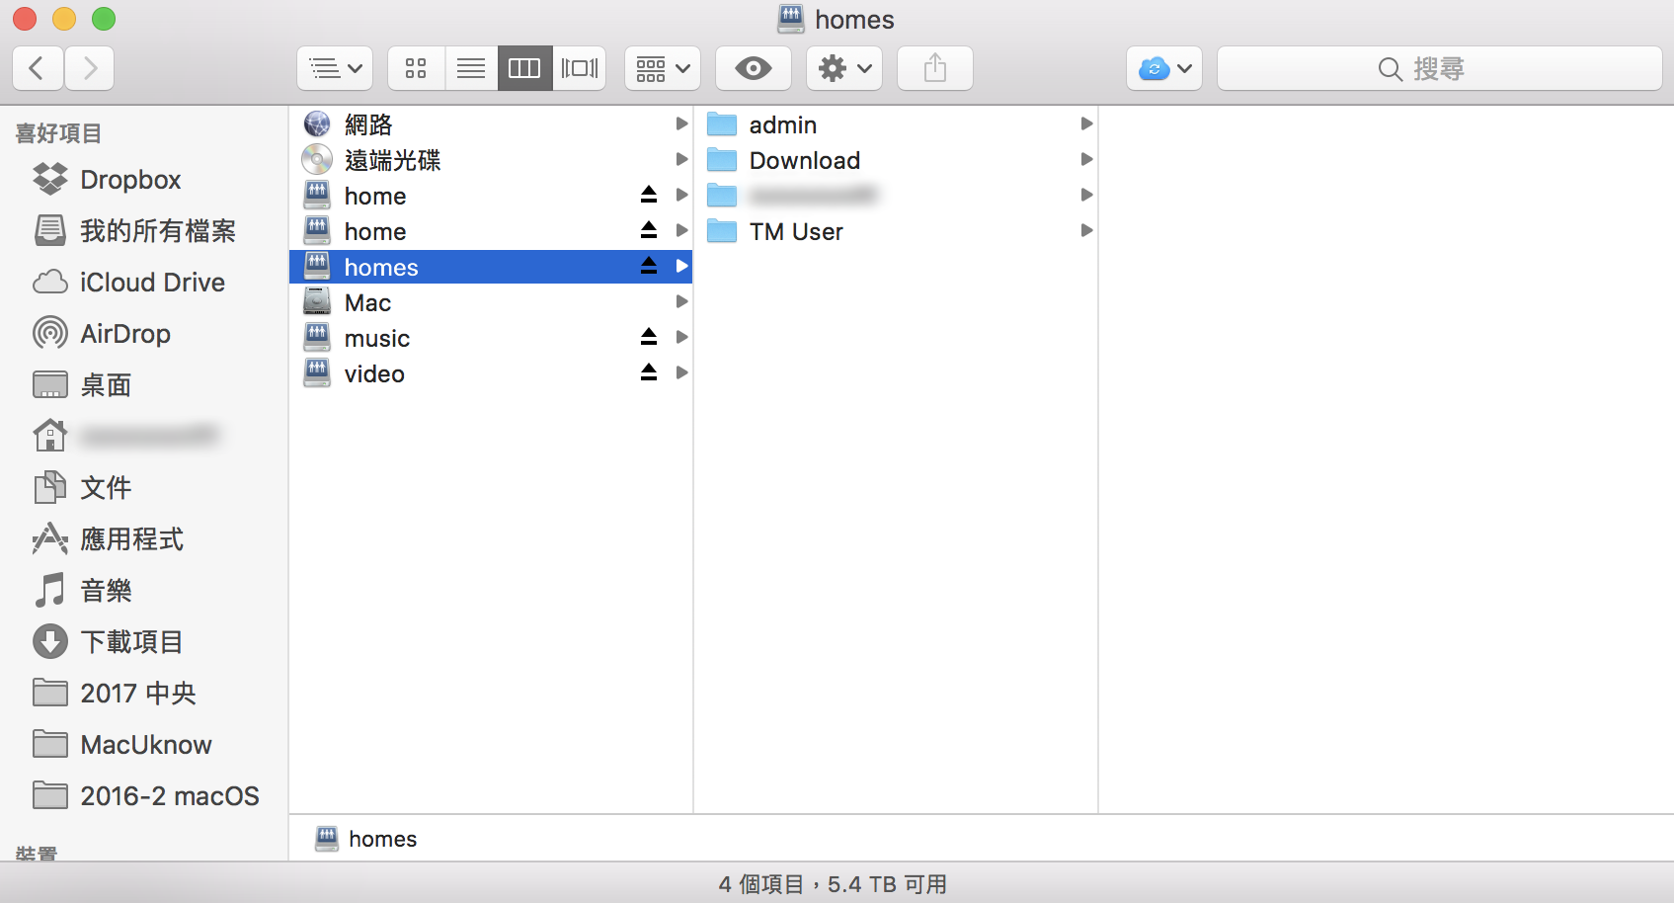Open the path dropdown in toolbar
The width and height of the screenshot is (1674, 903).
pyautogui.click(x=334, y=68)
